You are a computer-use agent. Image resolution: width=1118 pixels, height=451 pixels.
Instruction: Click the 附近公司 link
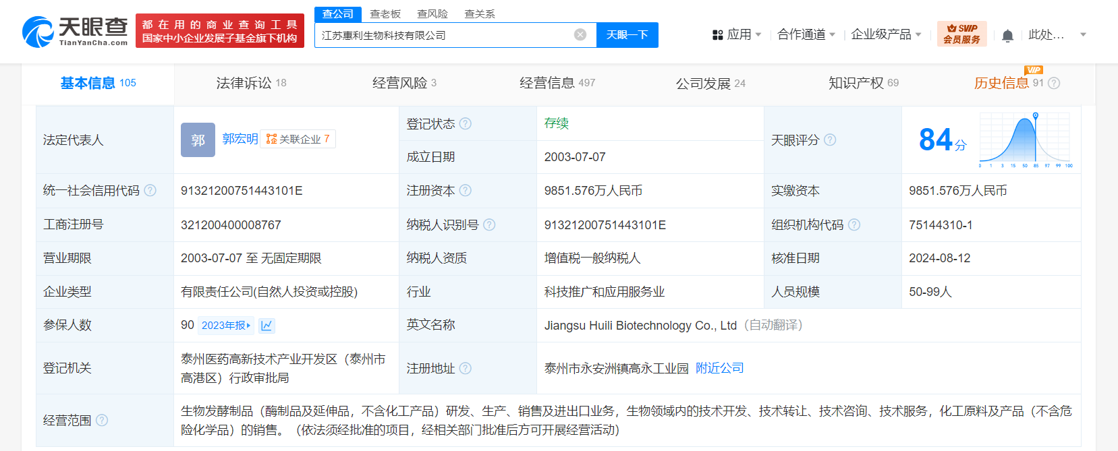720,368
